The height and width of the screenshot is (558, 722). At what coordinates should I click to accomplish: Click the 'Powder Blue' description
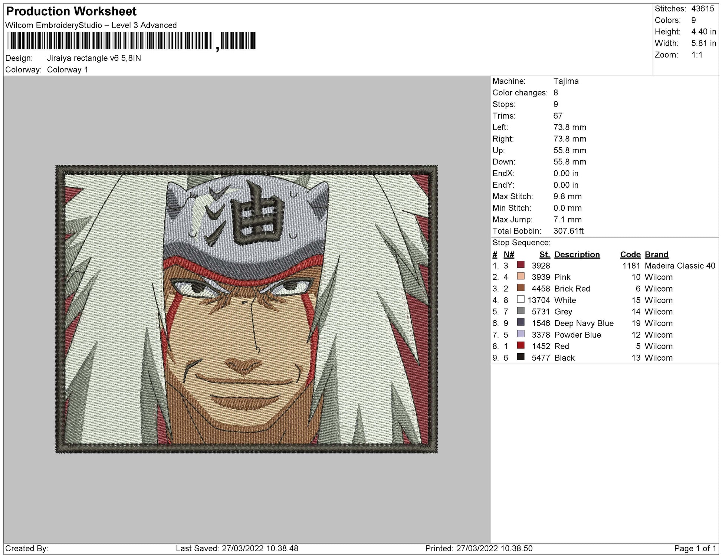coord(578,335)
